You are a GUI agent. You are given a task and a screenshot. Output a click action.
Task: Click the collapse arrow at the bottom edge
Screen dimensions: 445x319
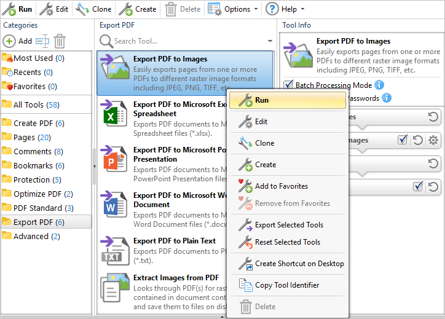tap(222, 317)
